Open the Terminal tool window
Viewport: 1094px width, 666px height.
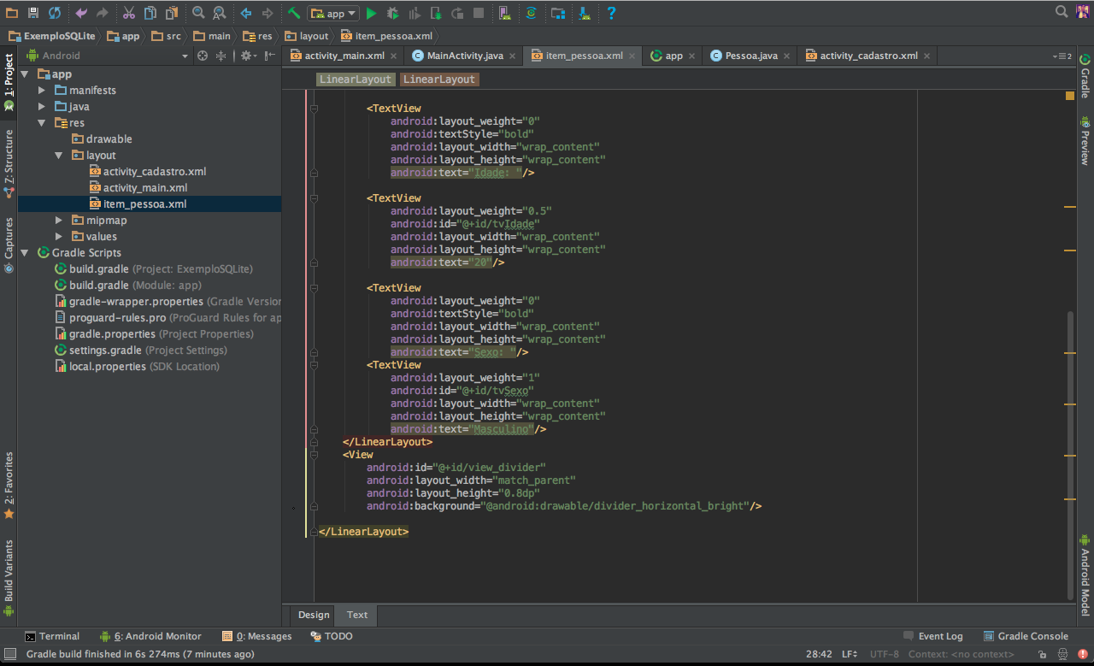pyautogui.click(x=52, y=636)
